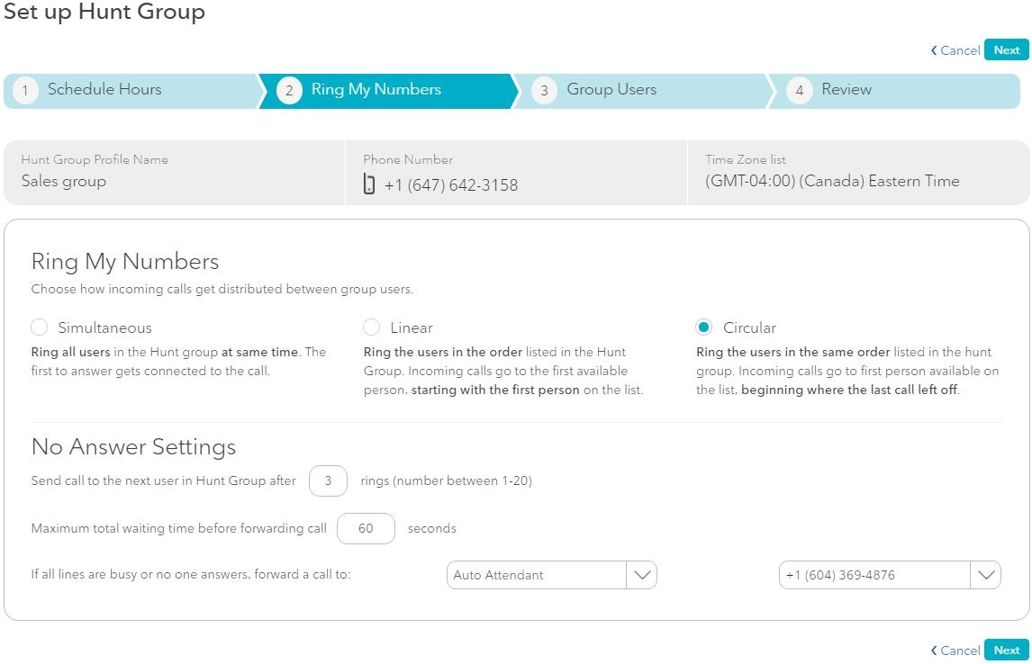Click the step 2 circle icon
1032x664 pixels.
(x=289, y=91)
